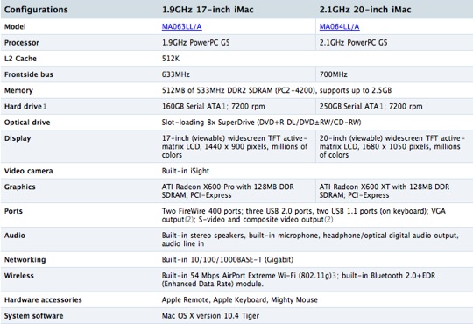Screen dimensions: 473x324
Task: Open the MA063LL/A model link
Action: coord(182,26)
